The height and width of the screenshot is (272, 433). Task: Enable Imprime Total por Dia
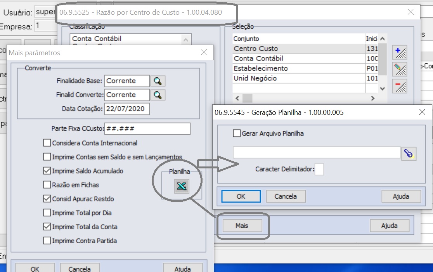point(47,213)
